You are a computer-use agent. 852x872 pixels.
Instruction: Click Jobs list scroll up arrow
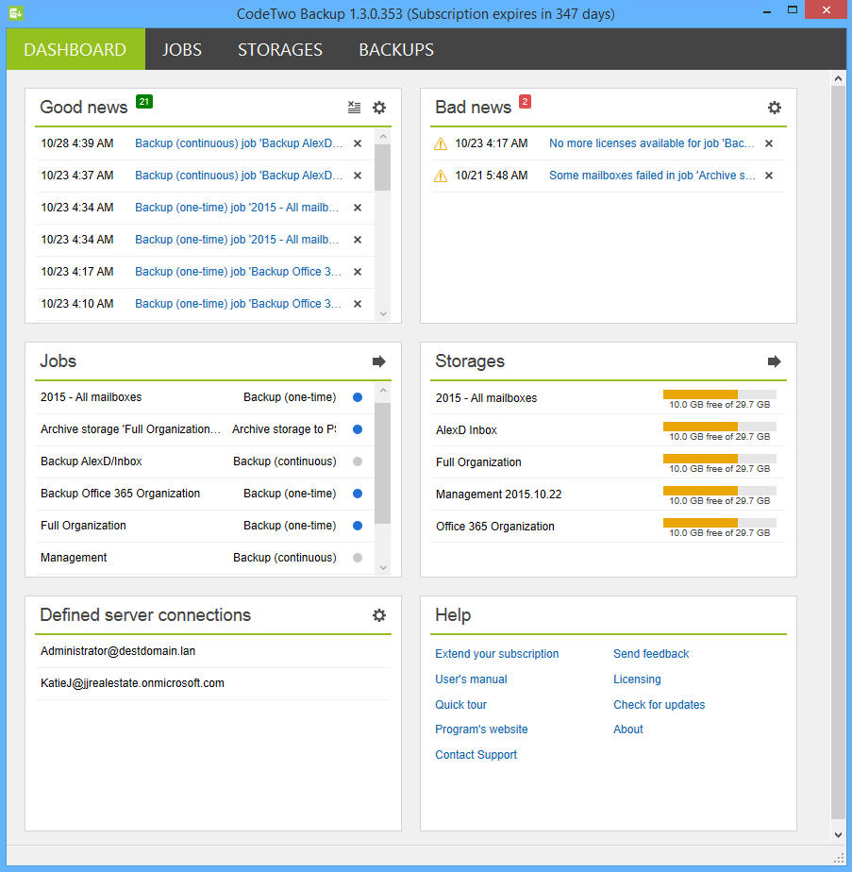pyautogui.click(x=383, y=391)
